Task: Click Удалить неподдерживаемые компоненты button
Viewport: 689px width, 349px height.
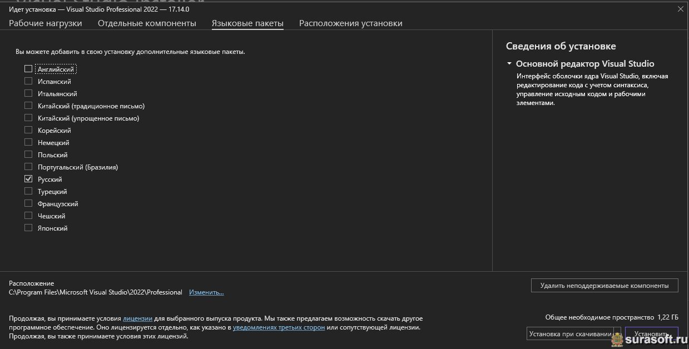Action: coord(604,286)
